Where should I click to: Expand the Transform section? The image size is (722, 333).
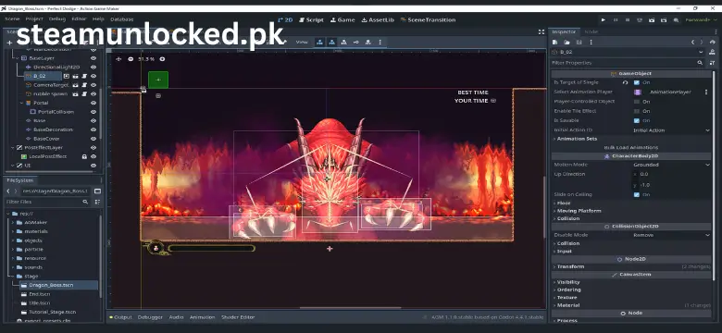pyautogui.click(x=570, y=266)
